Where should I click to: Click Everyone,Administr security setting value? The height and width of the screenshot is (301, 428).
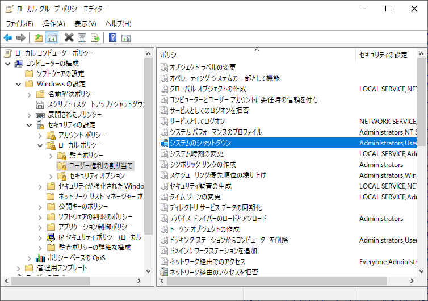[x=388, y=262]
